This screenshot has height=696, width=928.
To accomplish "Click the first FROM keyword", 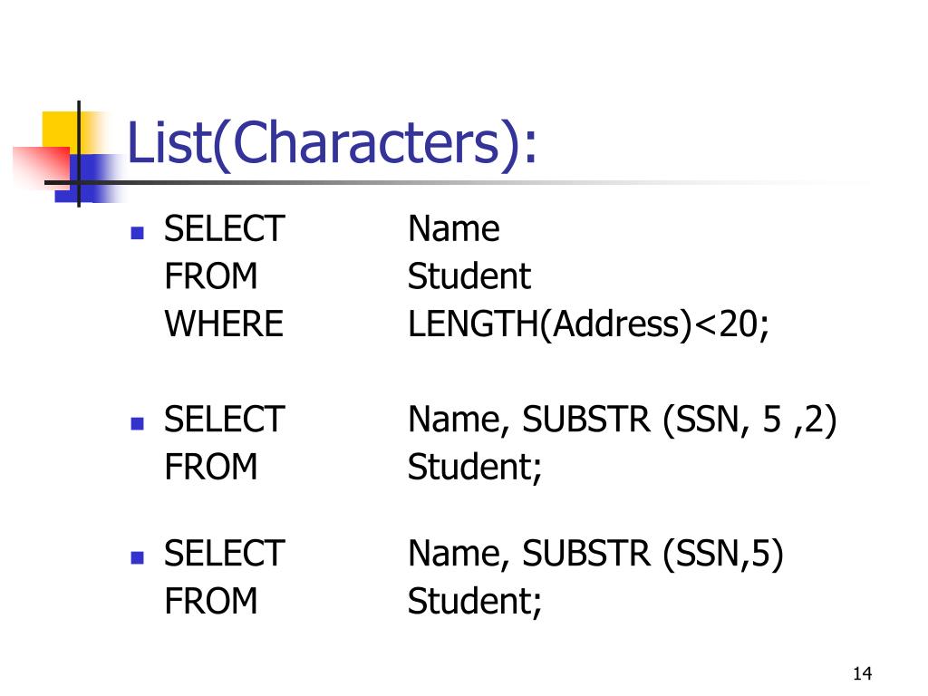I will (x=210, y=276).
